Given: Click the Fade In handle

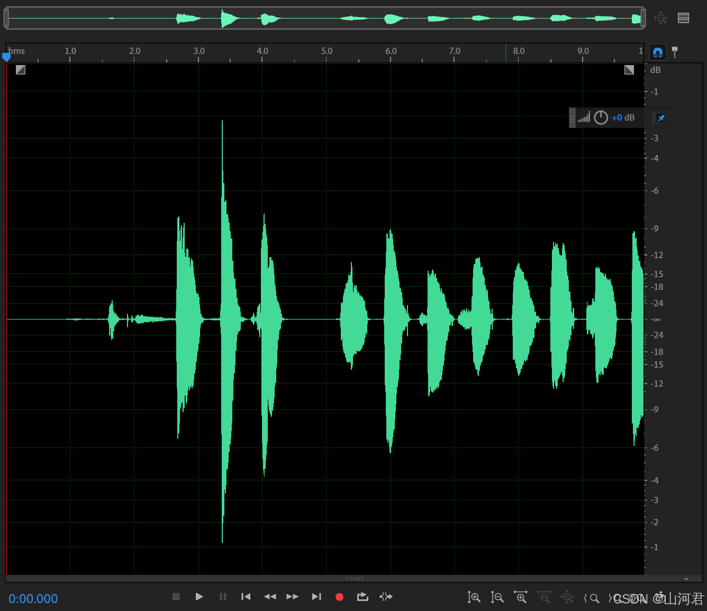Looking at the screenshot, I should pyautogui.click(x=21, y=70).
